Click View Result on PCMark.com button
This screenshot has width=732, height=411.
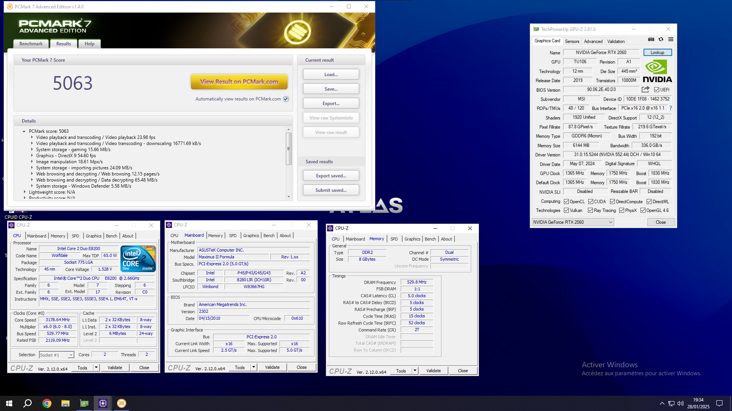239,81
